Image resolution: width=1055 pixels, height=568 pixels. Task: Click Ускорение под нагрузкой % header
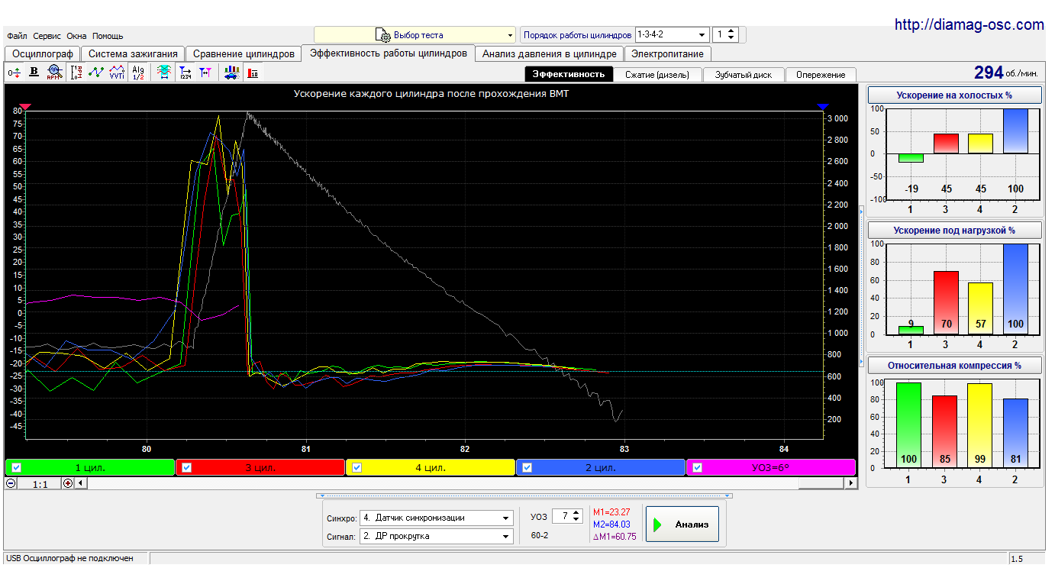954,230
